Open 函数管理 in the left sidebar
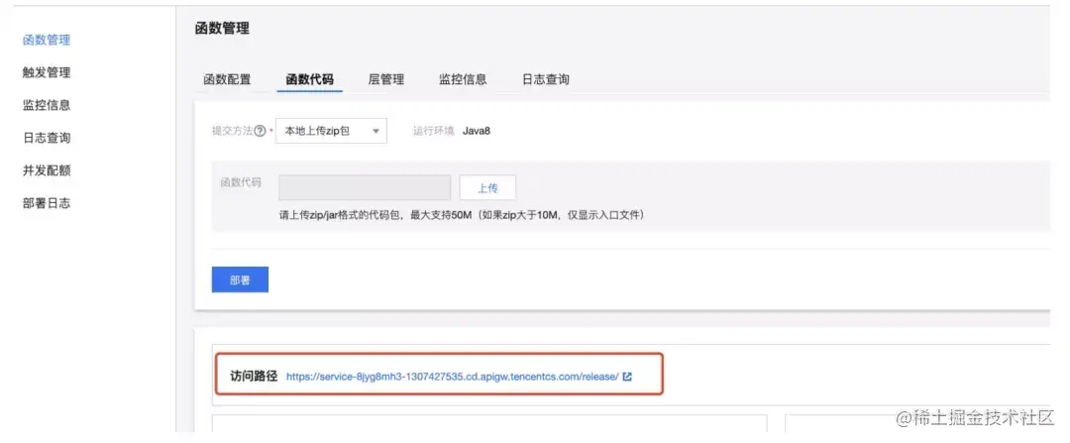Screen dimensions: 1070x443 point(47,40)
